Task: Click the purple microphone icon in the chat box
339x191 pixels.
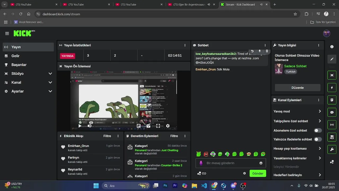Action: coord(201,163)
